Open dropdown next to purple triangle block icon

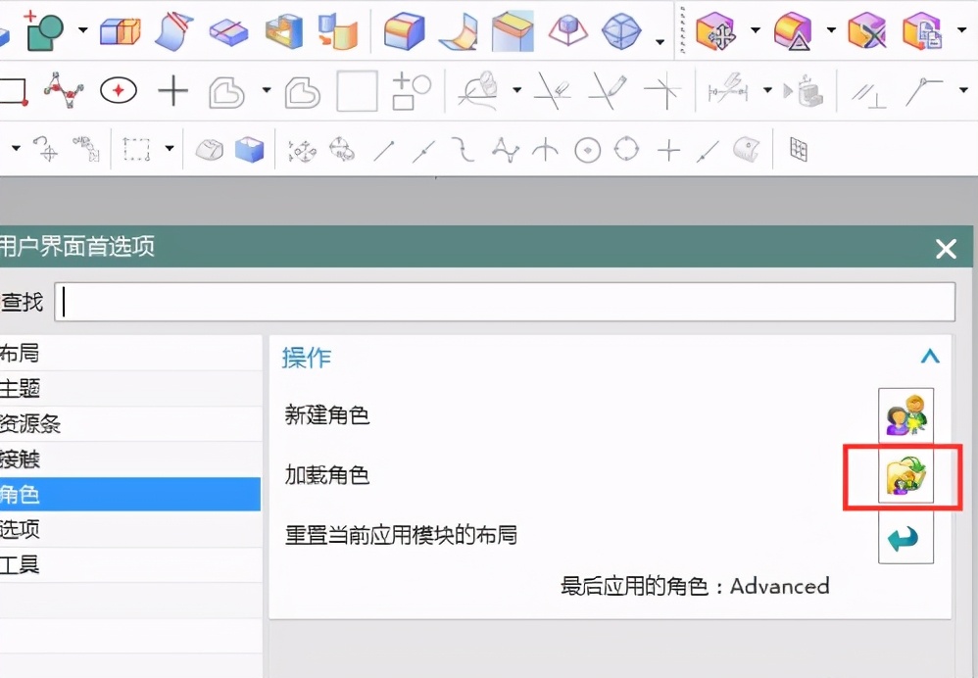[x=831, y=30]
